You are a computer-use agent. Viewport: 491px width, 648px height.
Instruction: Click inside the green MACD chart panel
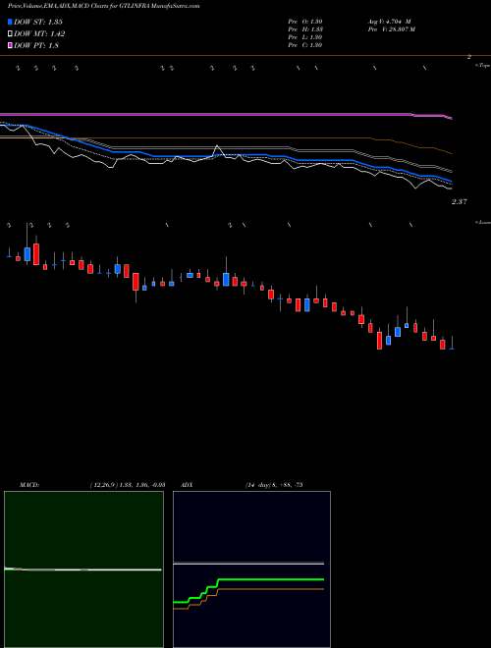(83, 569)
